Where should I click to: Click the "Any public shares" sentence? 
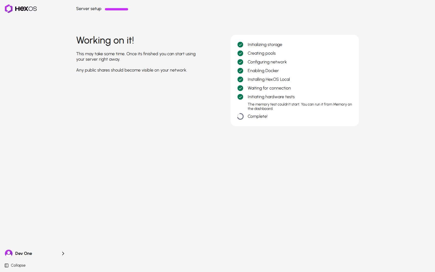132,70
